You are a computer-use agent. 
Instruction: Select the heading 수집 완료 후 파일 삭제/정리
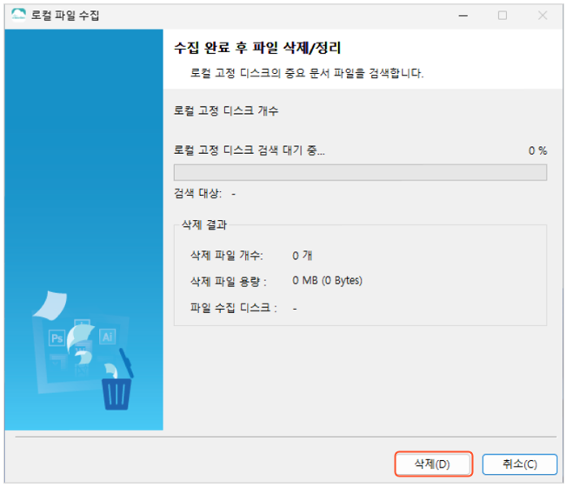(257, 48)
